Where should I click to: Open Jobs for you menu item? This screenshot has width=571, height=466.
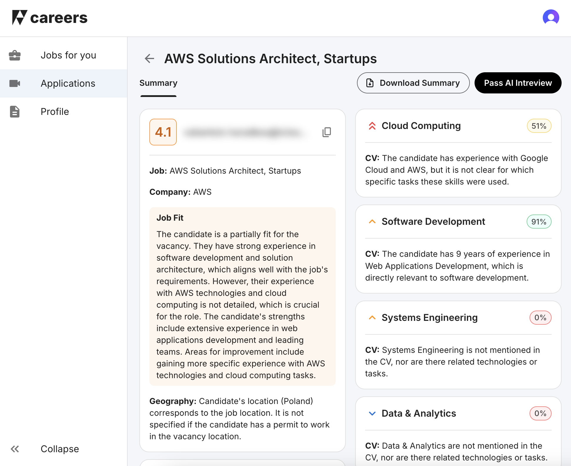[x=68, y=55]
